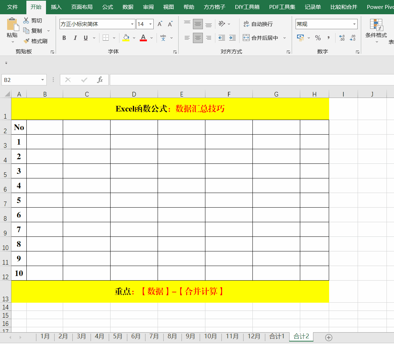Screen dimensions: 394x344
Task: Increase font size with larger A
Action: pos(160,24)
